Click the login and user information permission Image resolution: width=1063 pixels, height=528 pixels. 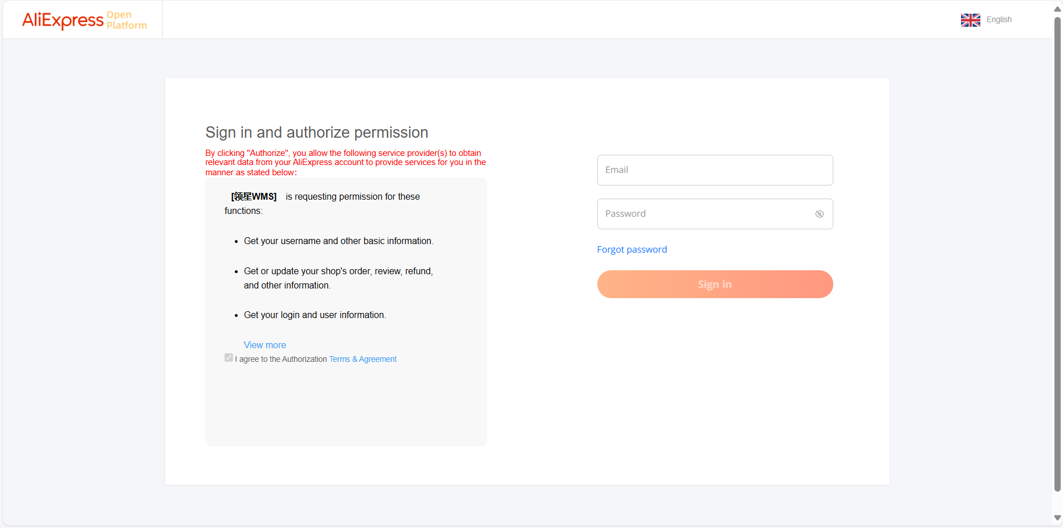pos(315,315)
